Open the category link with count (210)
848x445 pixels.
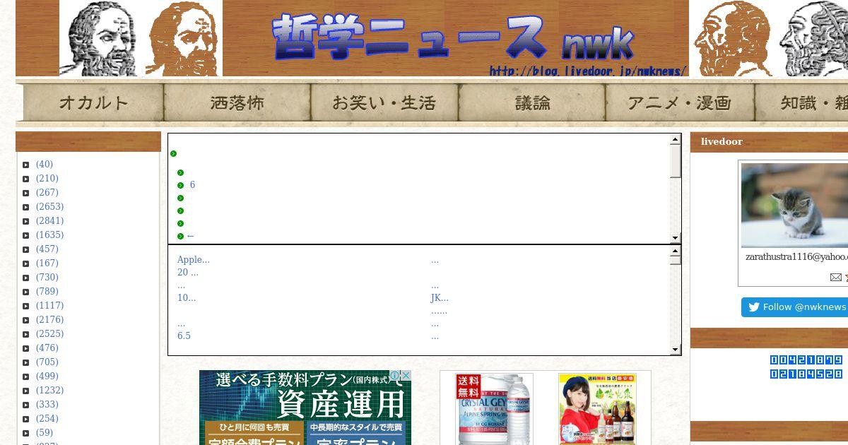tap(47, 179)
